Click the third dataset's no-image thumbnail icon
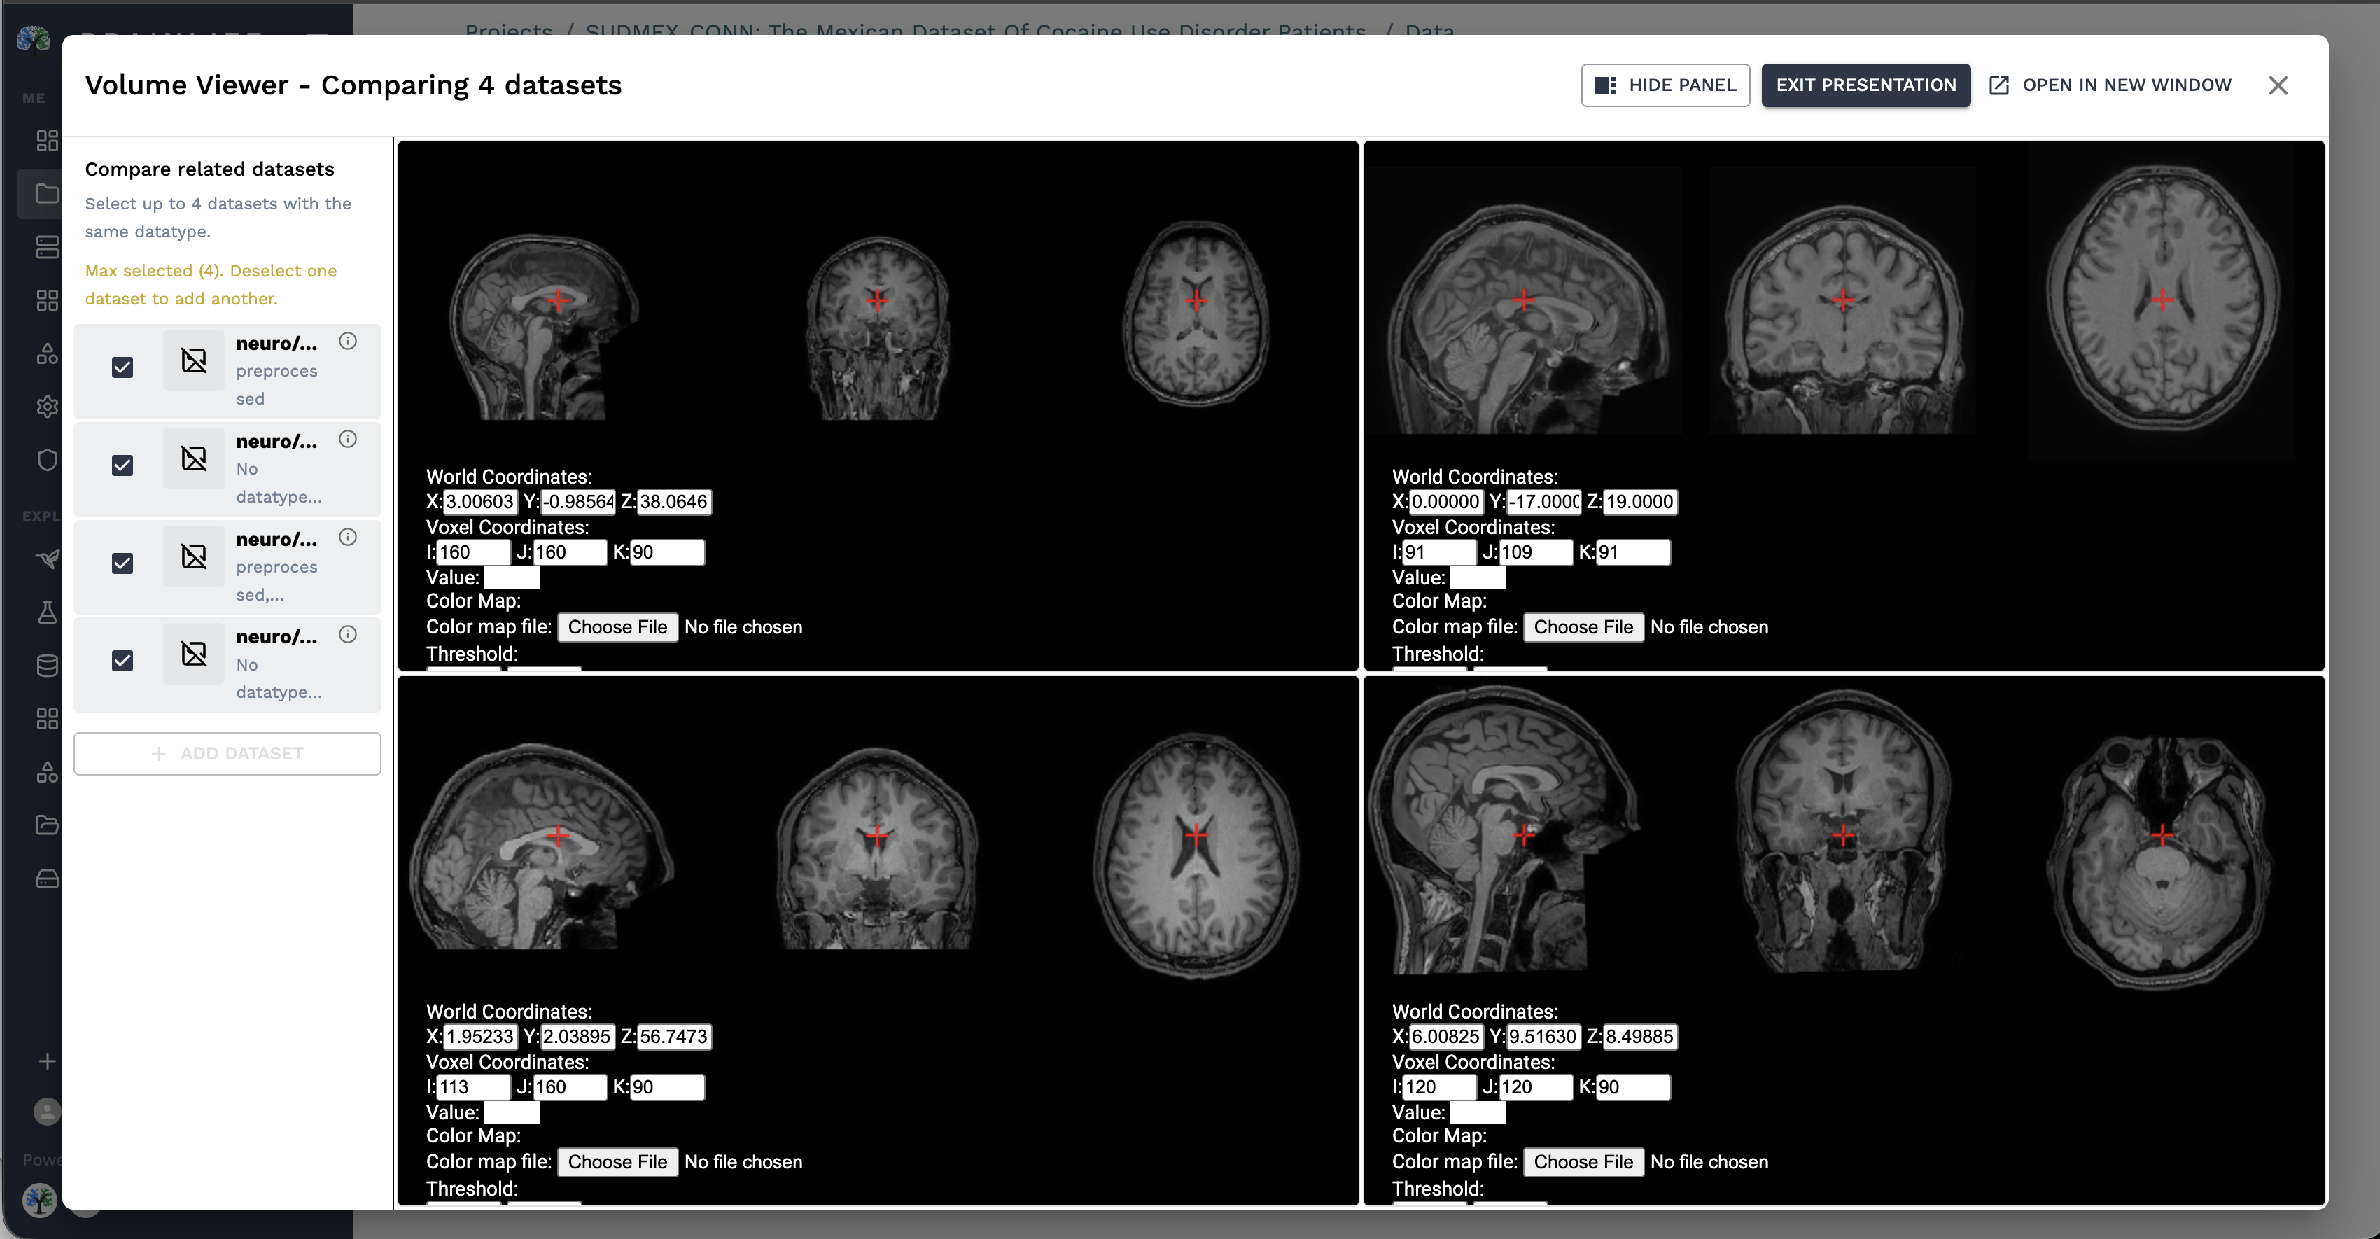2380x1239 pixels. coord(194,556)
